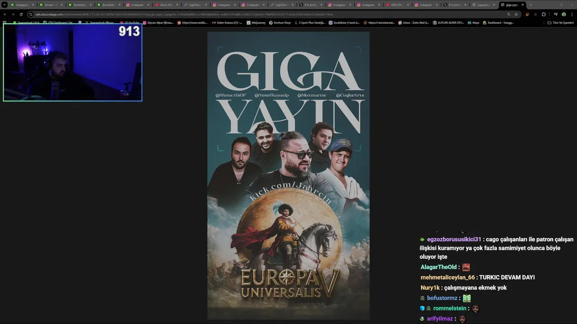The image size is (577, 324).
Task: Open the Swaggybark | Kick bookmark
Action: pos(26,22)
